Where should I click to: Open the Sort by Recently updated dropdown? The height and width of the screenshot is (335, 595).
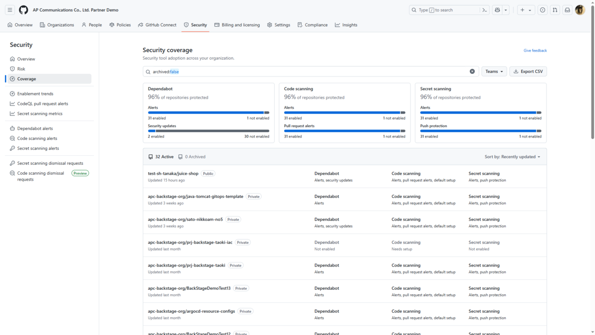pyautogui.click(x=512, y=157)
